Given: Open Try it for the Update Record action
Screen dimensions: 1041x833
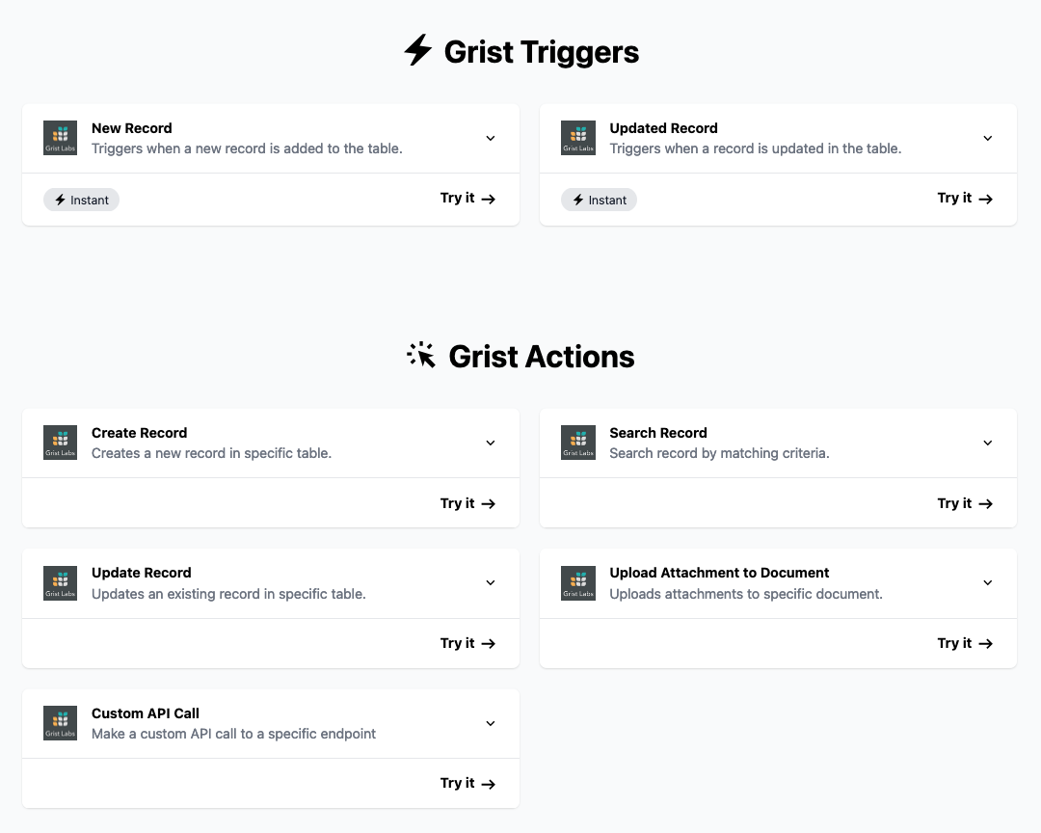Looking at the screenshot, I should pos(467,643).
